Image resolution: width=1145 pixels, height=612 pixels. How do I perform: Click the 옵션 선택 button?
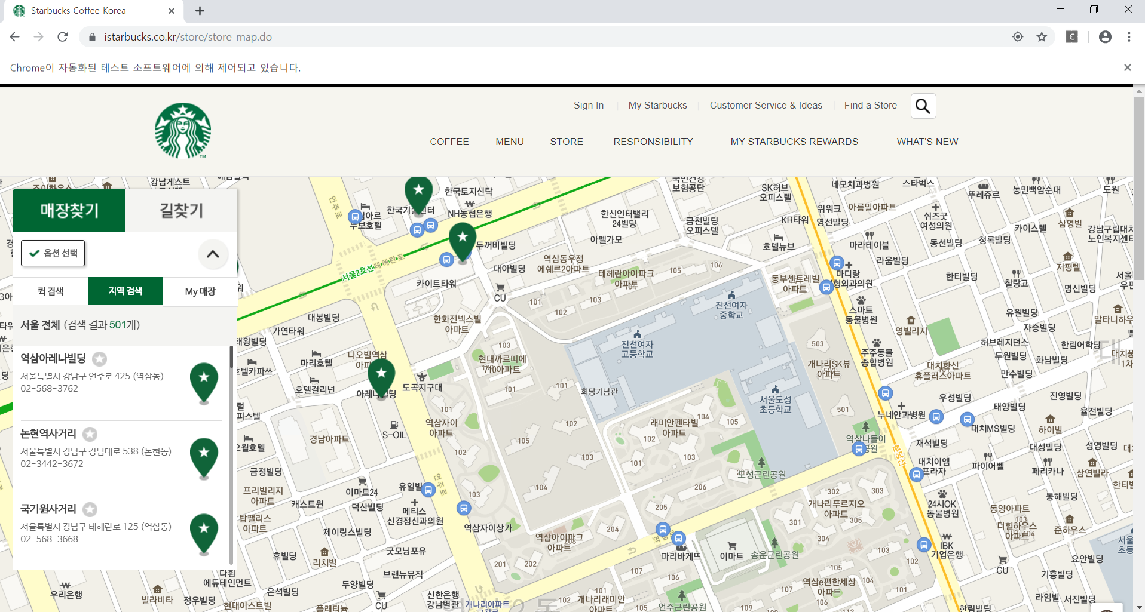click(53, 253)
